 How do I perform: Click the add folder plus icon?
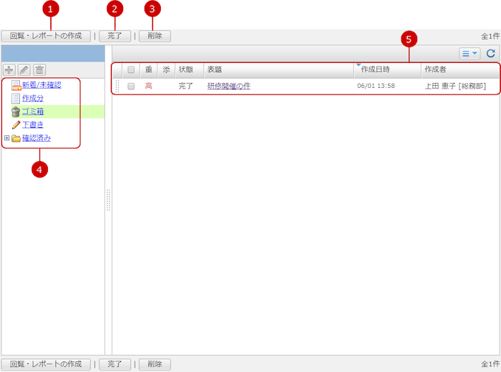[9, 70]
